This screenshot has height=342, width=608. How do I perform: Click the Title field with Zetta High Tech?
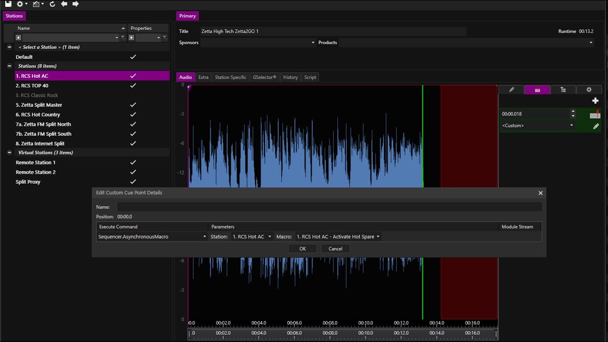[x=333, y=31]
